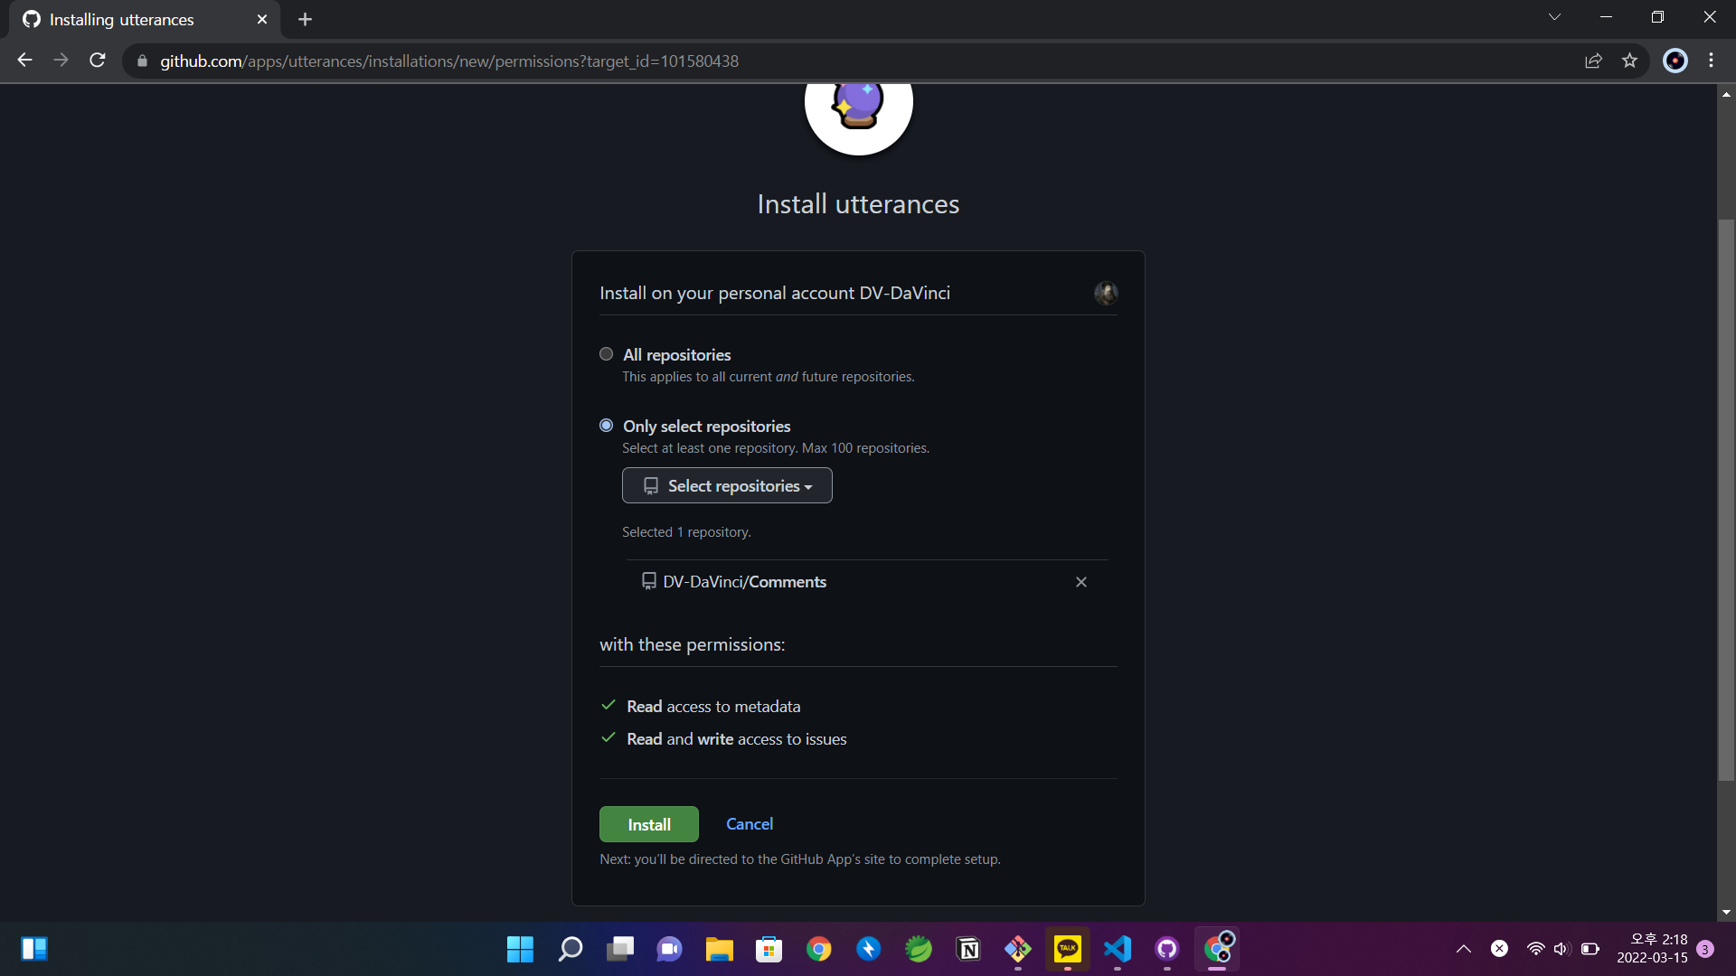Go back to previous page
Screen dimensions: 1736x976
[x=24, y=61]
